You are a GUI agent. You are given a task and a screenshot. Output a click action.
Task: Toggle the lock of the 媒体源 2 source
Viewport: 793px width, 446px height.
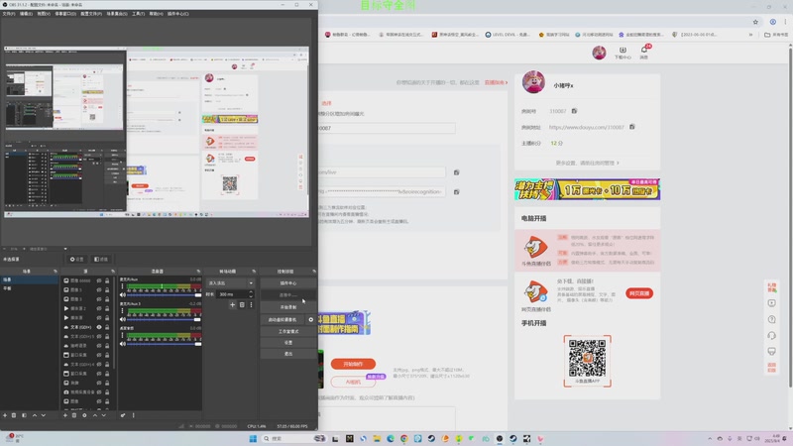click(107, 308)
